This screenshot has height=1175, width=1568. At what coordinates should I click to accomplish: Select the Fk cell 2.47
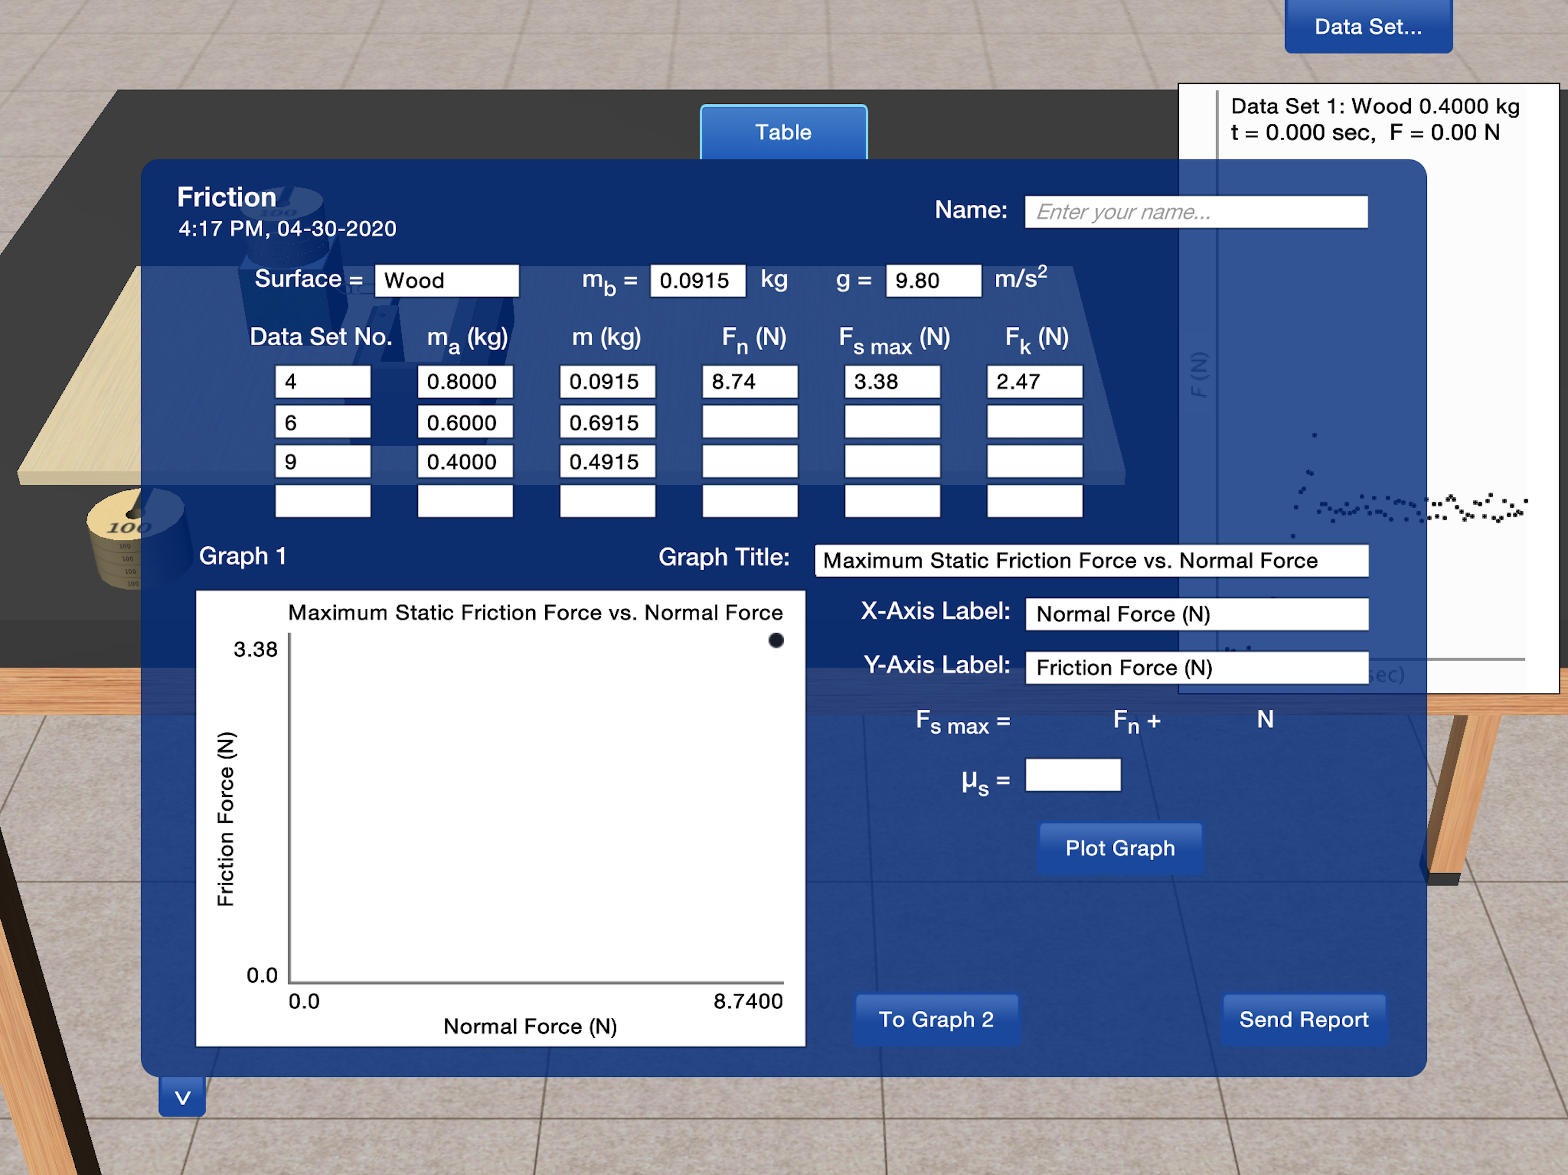(x=1035, y=382)
